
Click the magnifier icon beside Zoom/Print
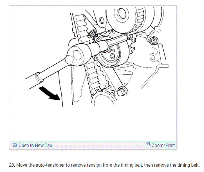[149, 144]
